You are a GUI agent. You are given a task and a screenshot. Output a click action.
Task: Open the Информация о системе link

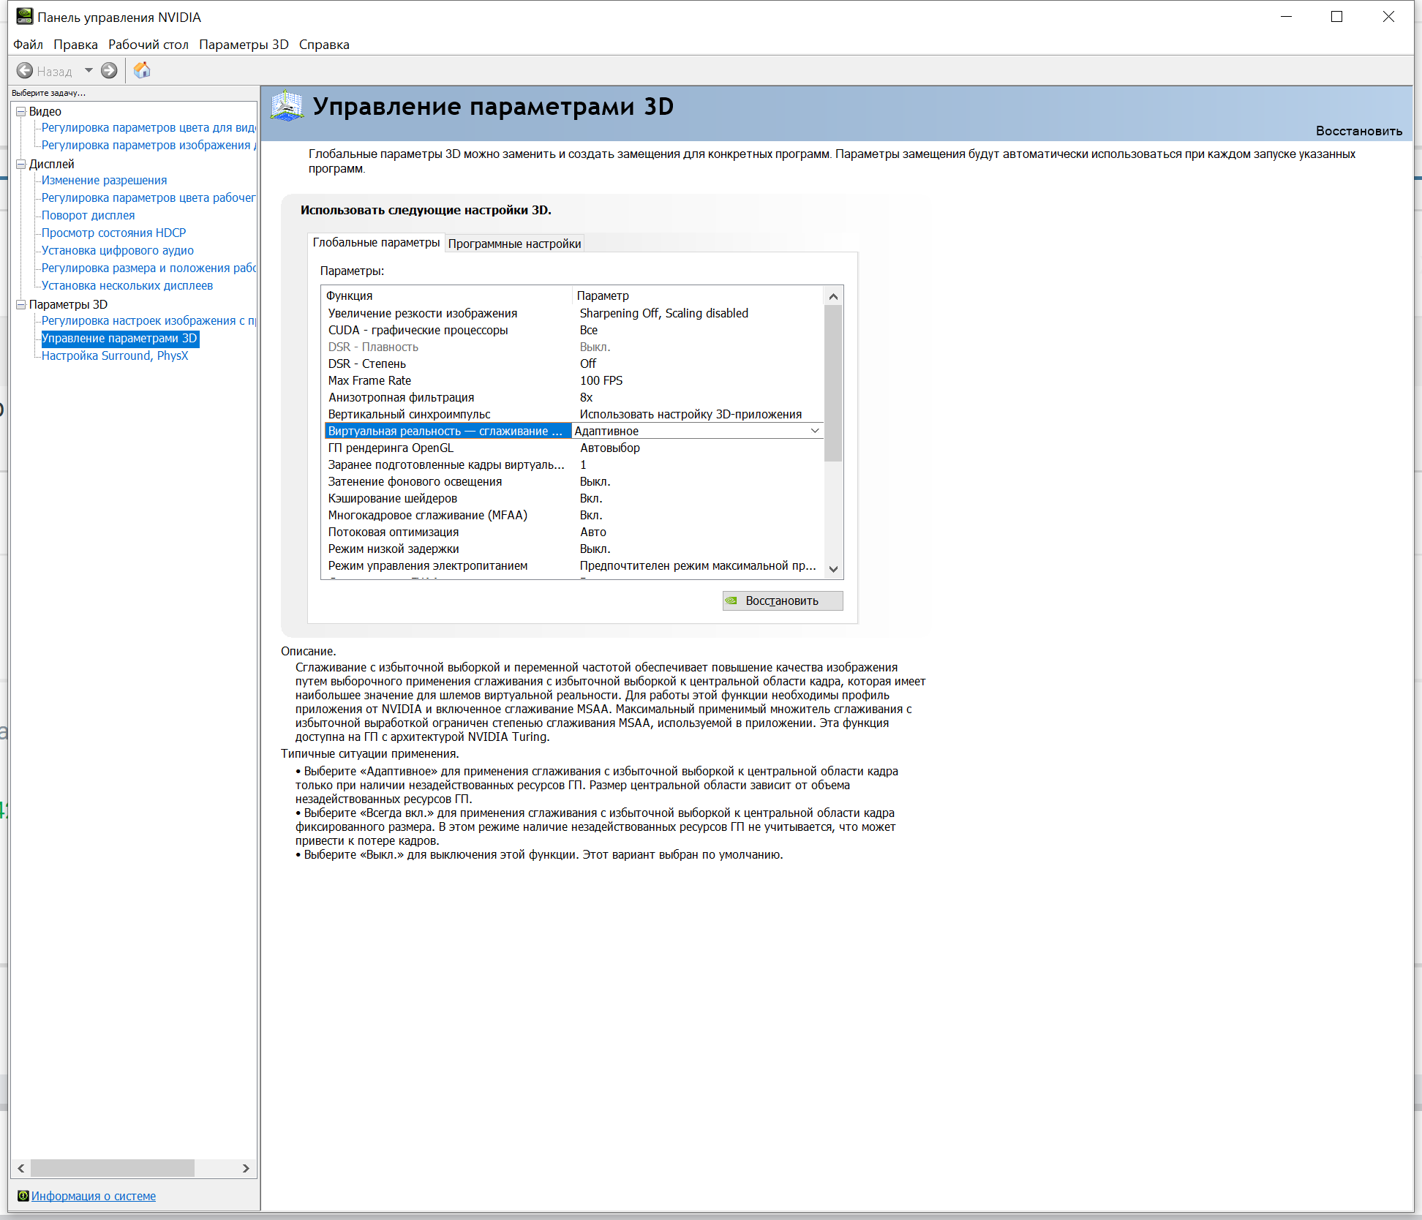point(94,1196)
